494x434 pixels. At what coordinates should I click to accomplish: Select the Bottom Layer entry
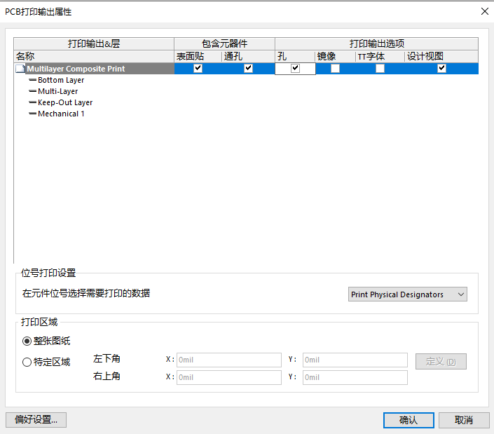click(x=61, y=80)
